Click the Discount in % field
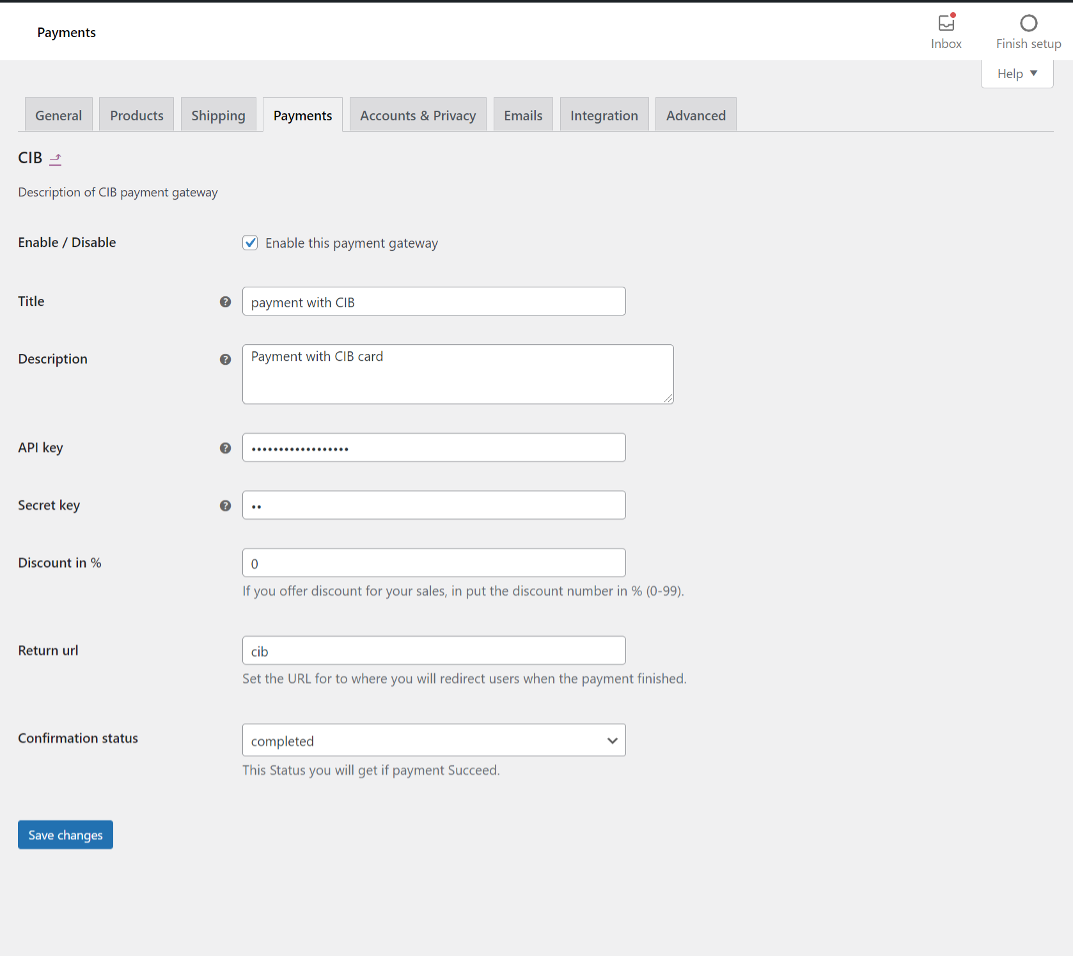The width and height of the screenshot is (1073, 956). click(x=434, y=563)
